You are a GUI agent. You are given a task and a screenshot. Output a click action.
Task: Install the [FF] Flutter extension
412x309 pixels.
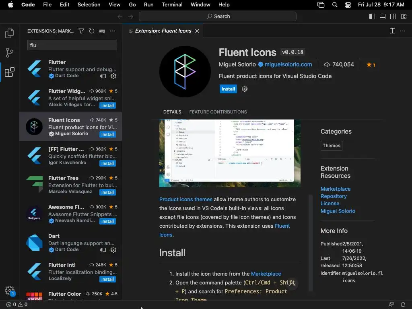tap(107, 163)
